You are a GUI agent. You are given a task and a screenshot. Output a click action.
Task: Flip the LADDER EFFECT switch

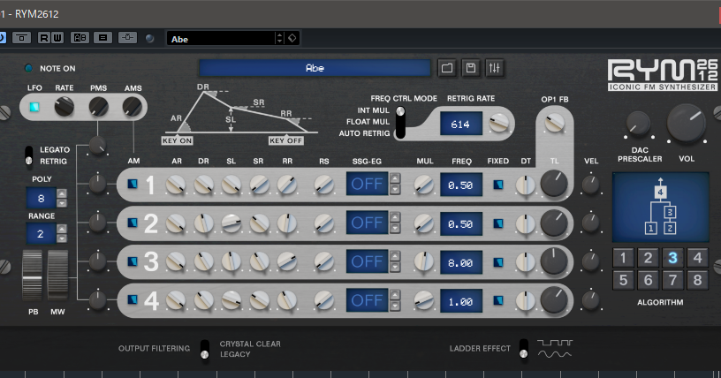coord(523,349)
